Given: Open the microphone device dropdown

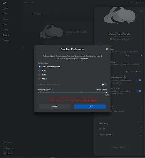Looking at the screenshot, I should (116, 49).
